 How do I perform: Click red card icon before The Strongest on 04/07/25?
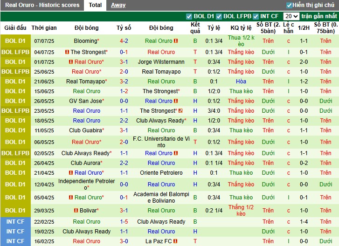coord(67,52)
